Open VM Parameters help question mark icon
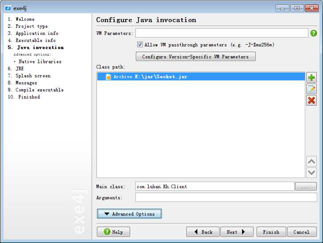The width and height of the screenshot is (323, 243). (x=314, y=33)
